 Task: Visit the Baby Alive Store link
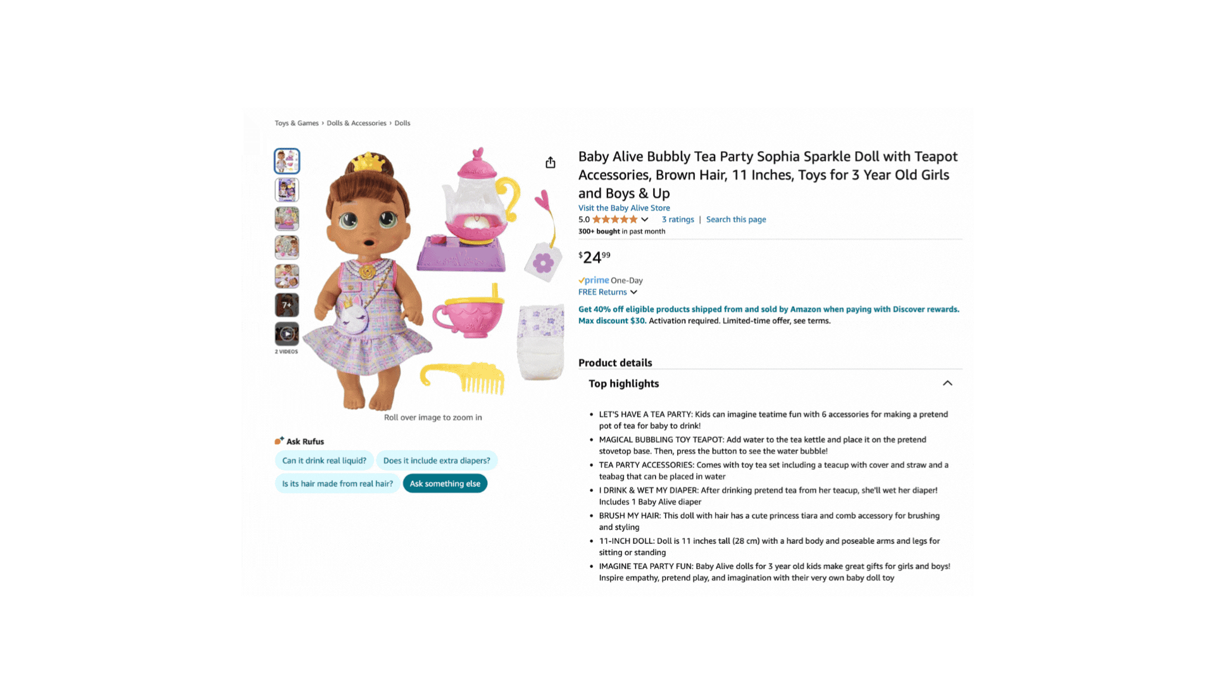(x=624, y=208)
